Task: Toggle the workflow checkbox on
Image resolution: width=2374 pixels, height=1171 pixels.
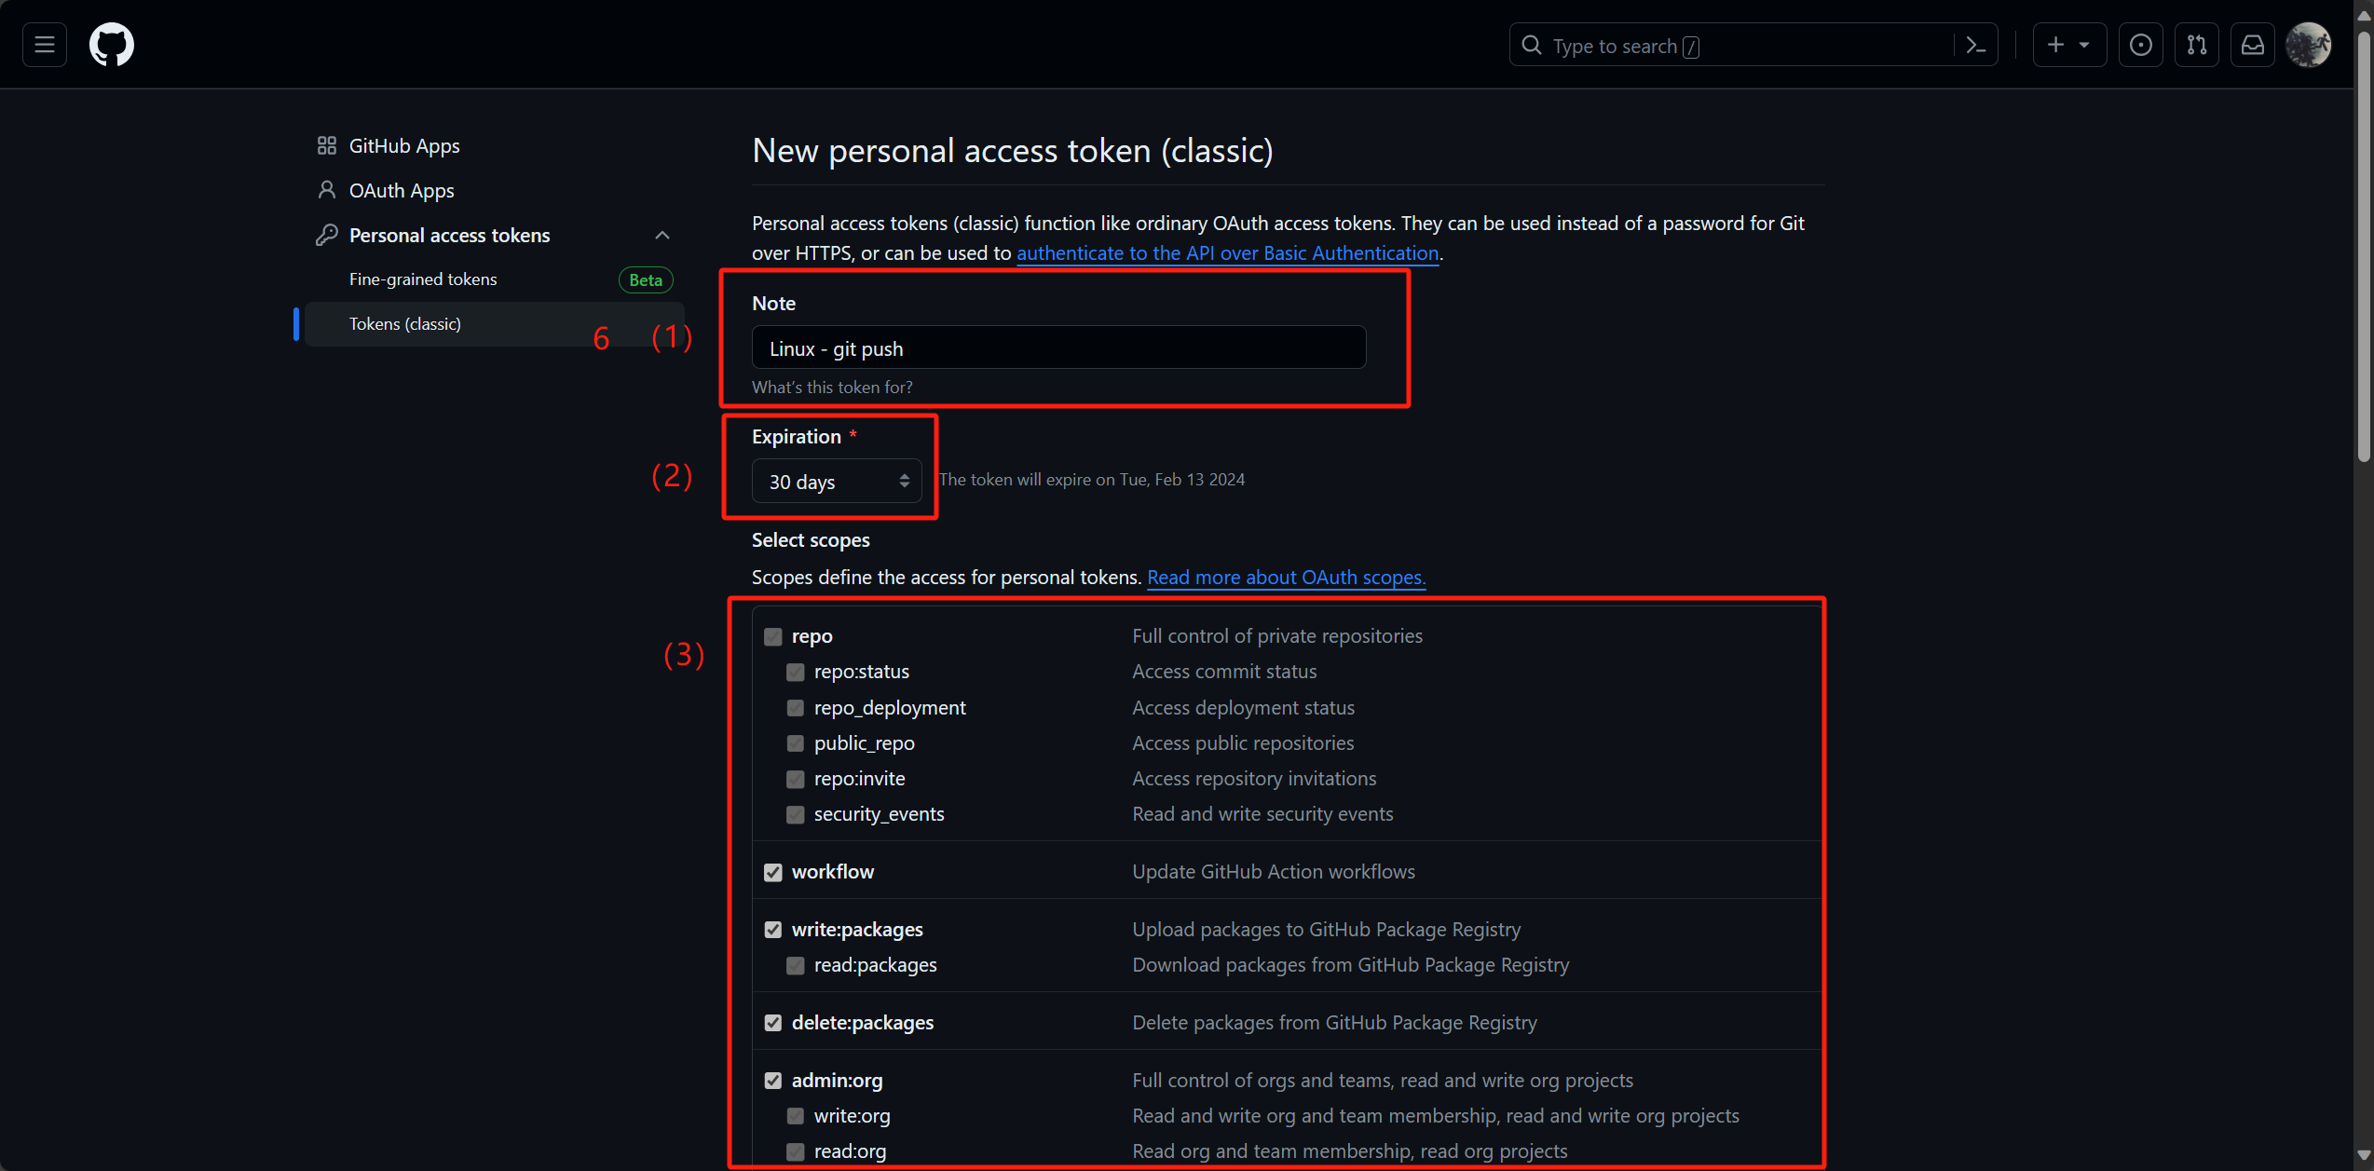Action: [x=775, y=871]
